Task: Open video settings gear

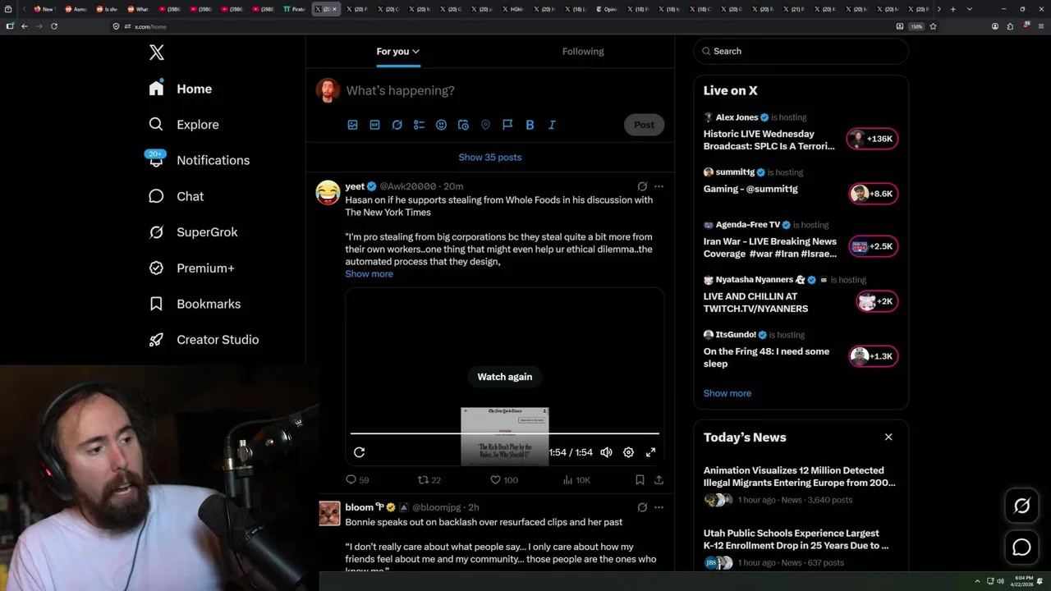Action: [628, 452]
